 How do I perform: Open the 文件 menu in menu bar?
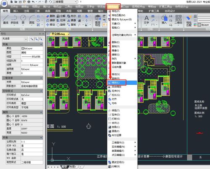pos(14,7)
